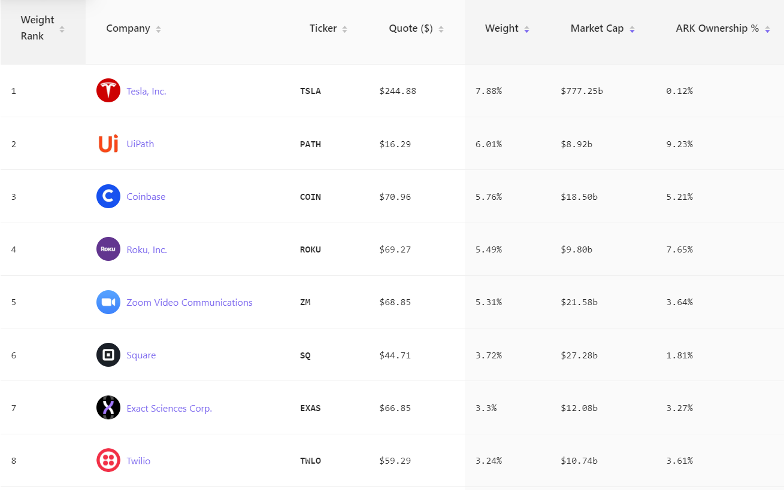Follow the Exact Sciences Corp. link
The height and width of the screenshot is (490, 784).
[x=169, y=409]
